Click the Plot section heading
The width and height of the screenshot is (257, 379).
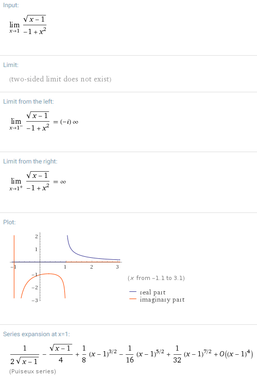pos(9,222)
